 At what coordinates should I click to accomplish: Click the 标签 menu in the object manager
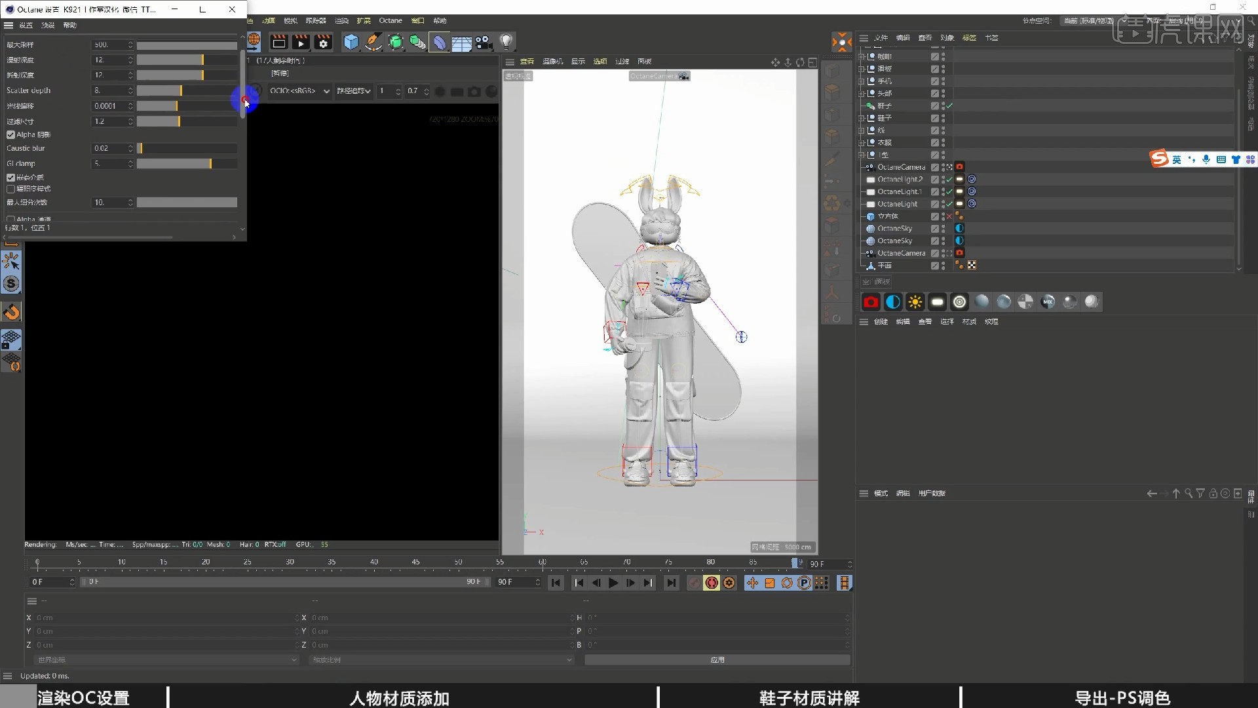(969, 37)
